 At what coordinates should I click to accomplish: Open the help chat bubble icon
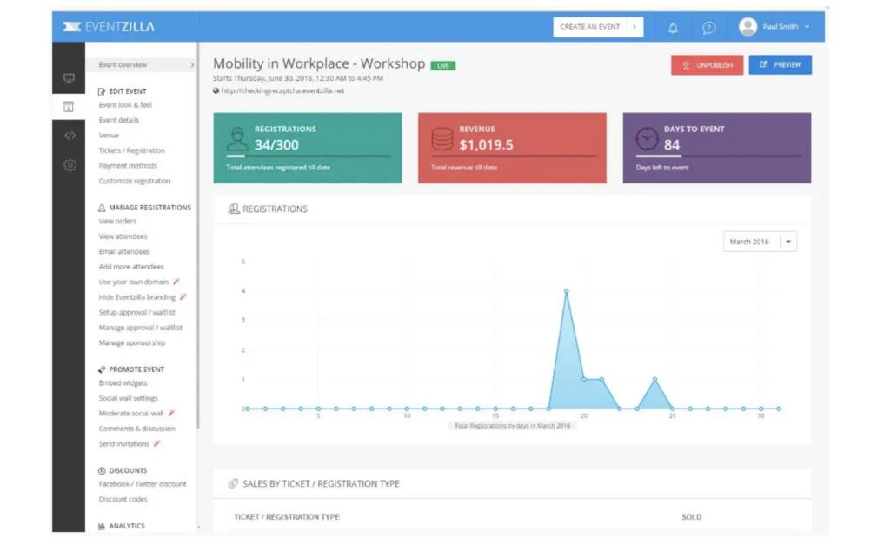[x=709, y=27]
